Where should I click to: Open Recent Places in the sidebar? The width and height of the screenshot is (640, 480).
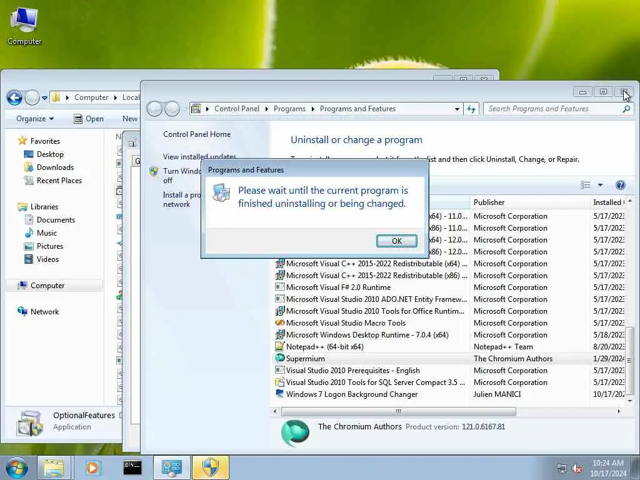[53, 181]
